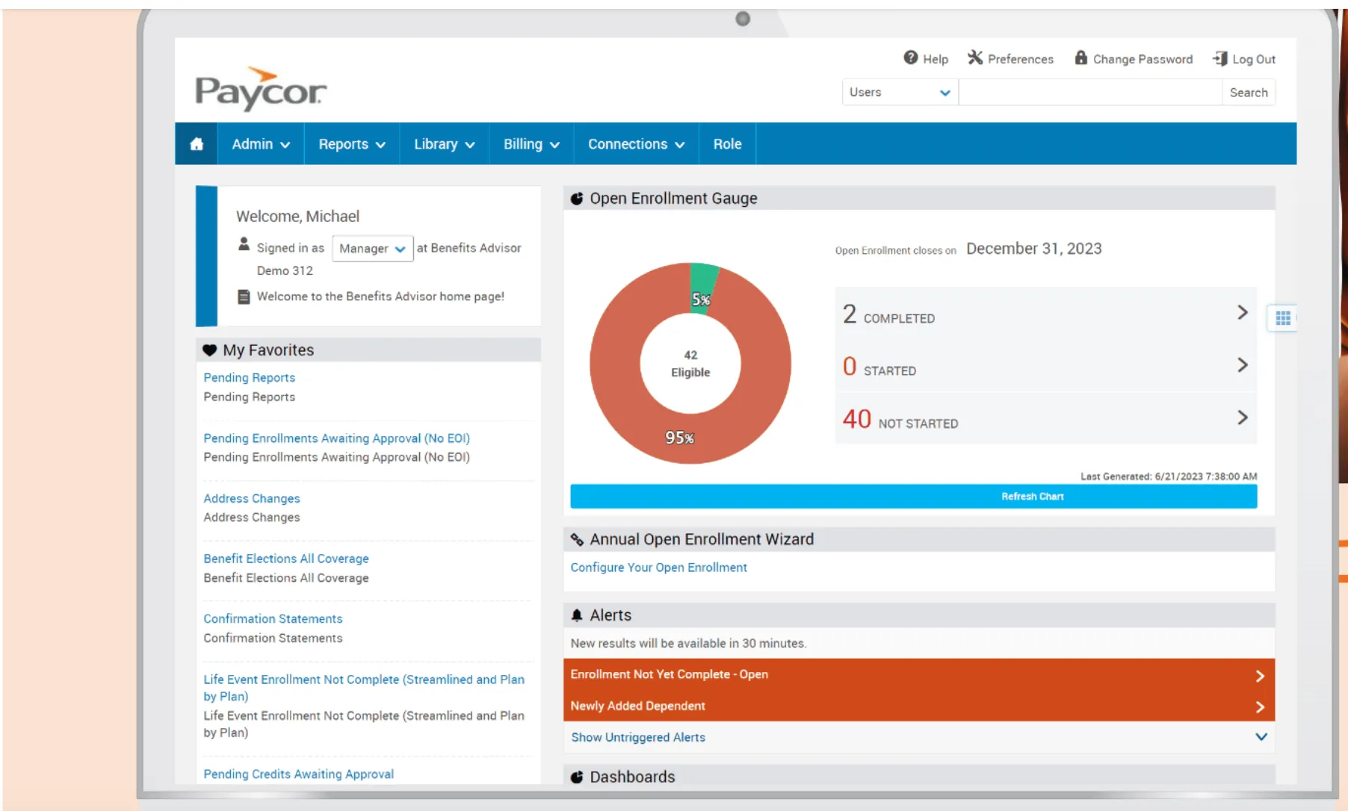Screen dimensions: 1348x811
Task: Click the Dashboards pie icon
Action: pyautogui.click(x=577, y=777)
